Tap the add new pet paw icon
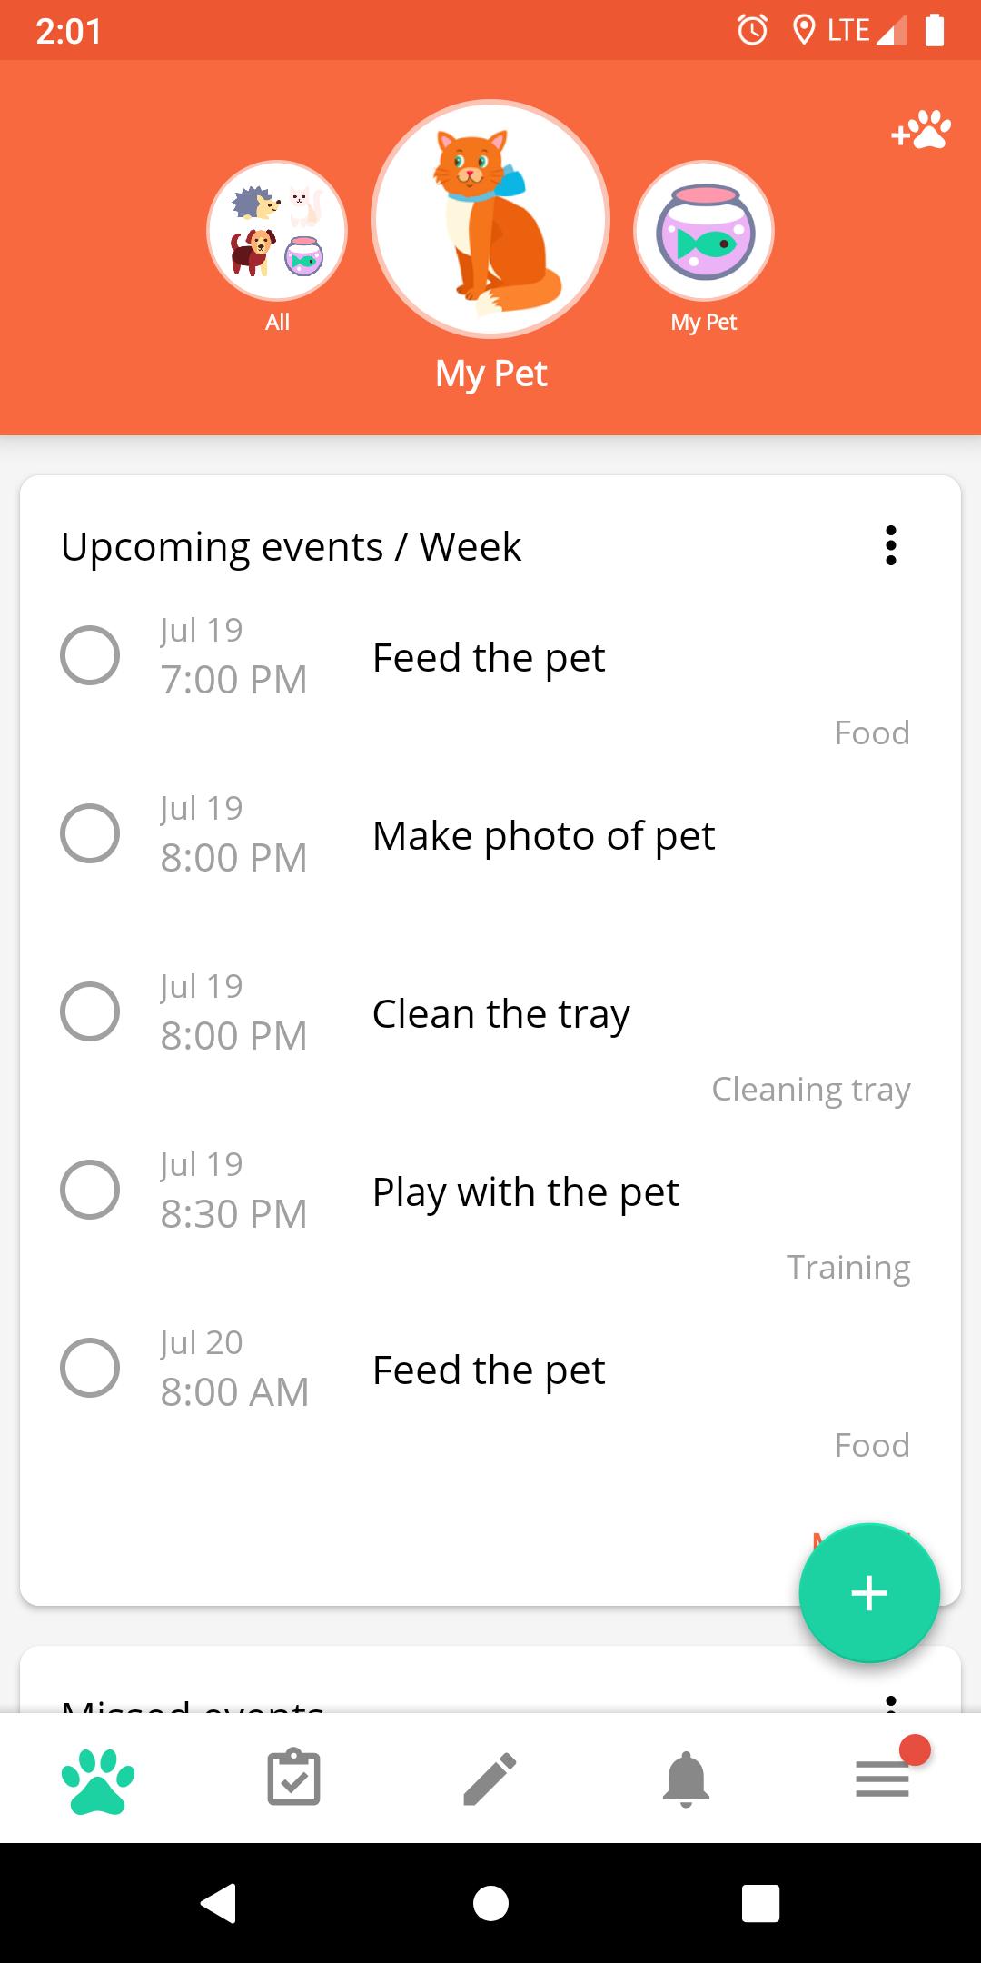 921,130
